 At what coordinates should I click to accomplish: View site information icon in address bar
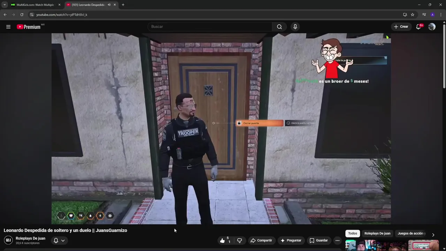coord(31,15)
